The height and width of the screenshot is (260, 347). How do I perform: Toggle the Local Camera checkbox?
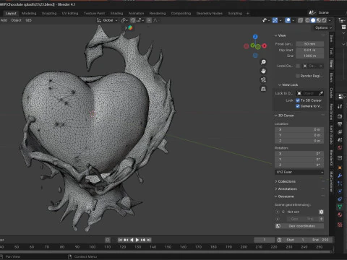point(298,66)
